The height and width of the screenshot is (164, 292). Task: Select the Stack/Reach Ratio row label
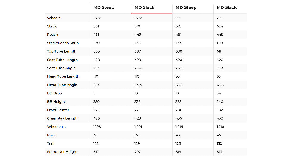click(x=63, y=43)
